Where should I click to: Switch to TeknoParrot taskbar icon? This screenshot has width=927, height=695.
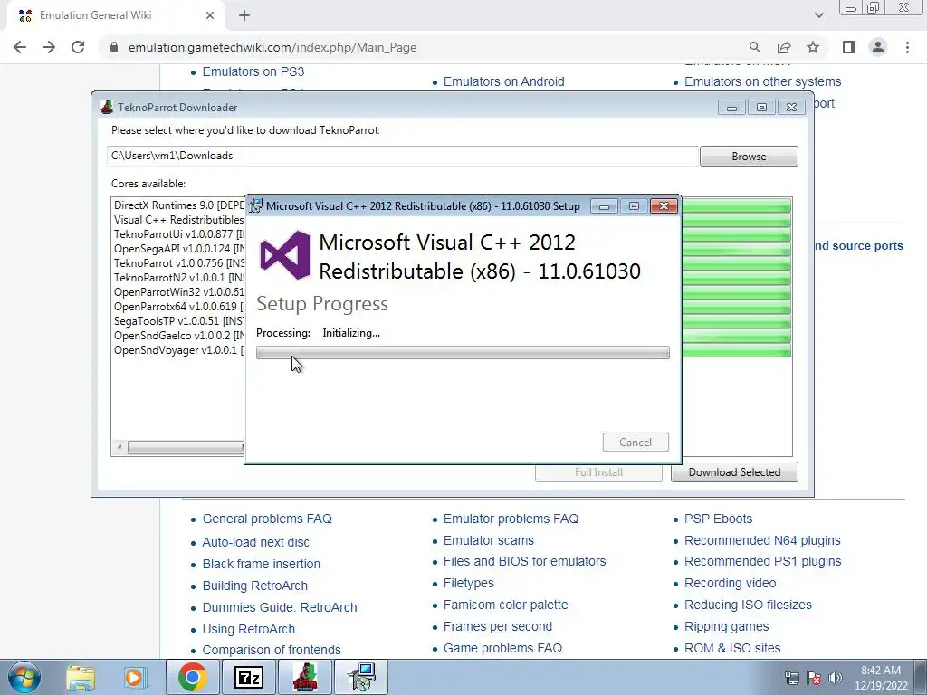(305, 677)
